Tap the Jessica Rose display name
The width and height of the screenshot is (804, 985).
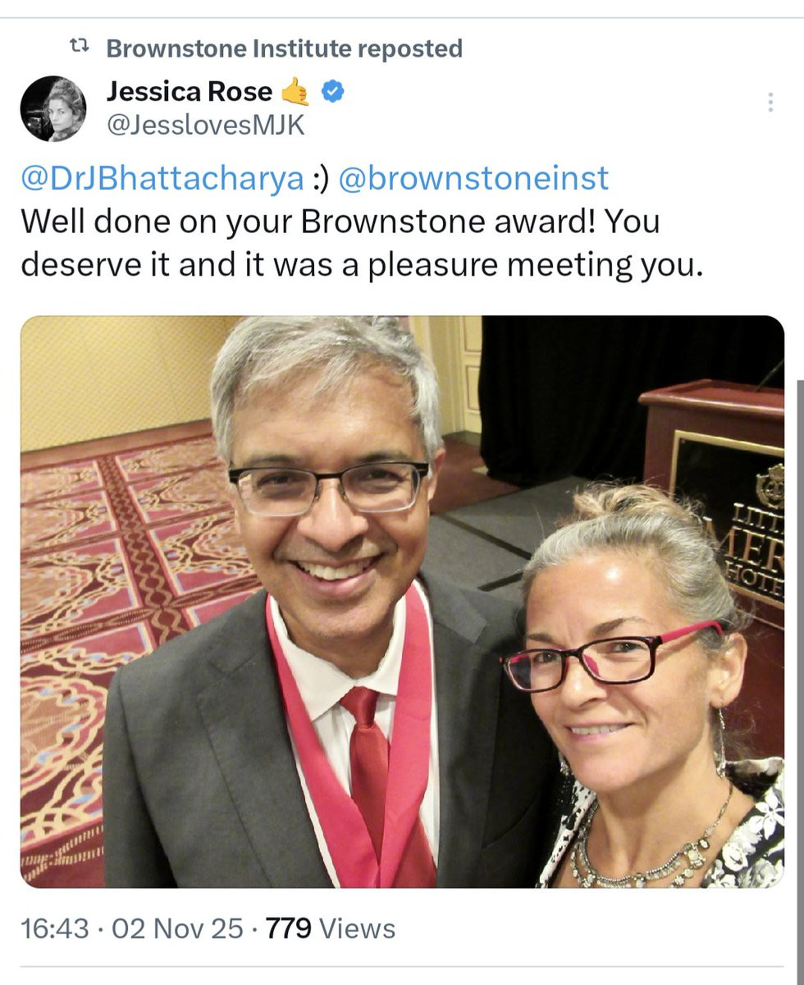pyautogui.click(x=189, y=93)
